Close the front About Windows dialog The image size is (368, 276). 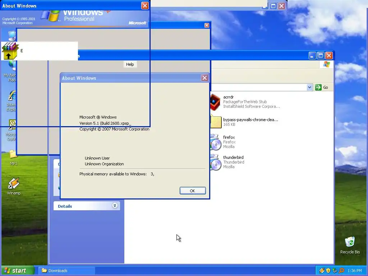point(204,78)
